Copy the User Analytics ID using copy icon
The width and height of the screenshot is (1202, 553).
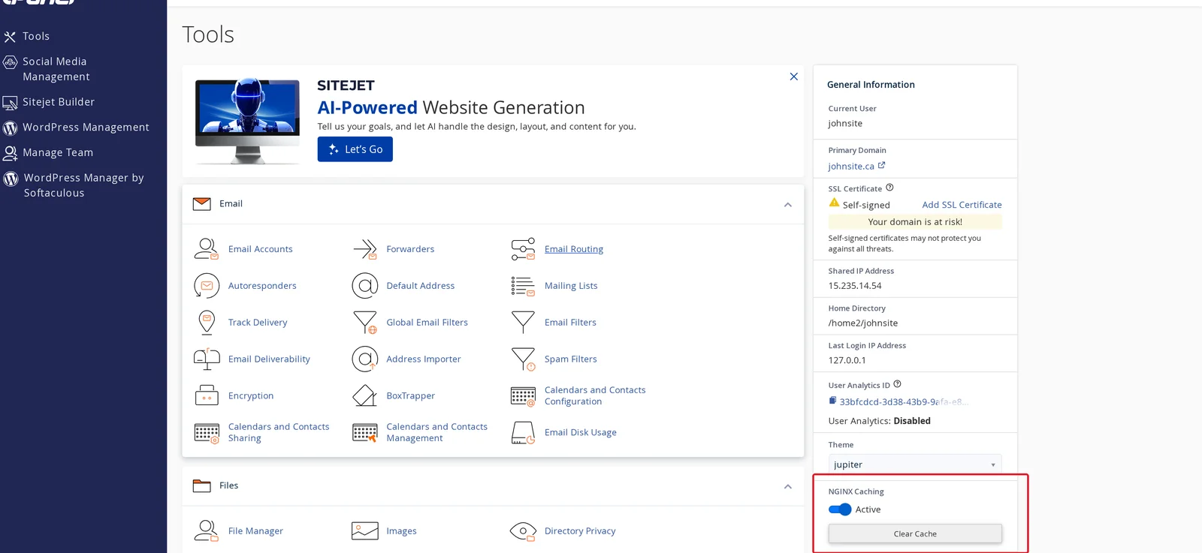tap(832, 401)
